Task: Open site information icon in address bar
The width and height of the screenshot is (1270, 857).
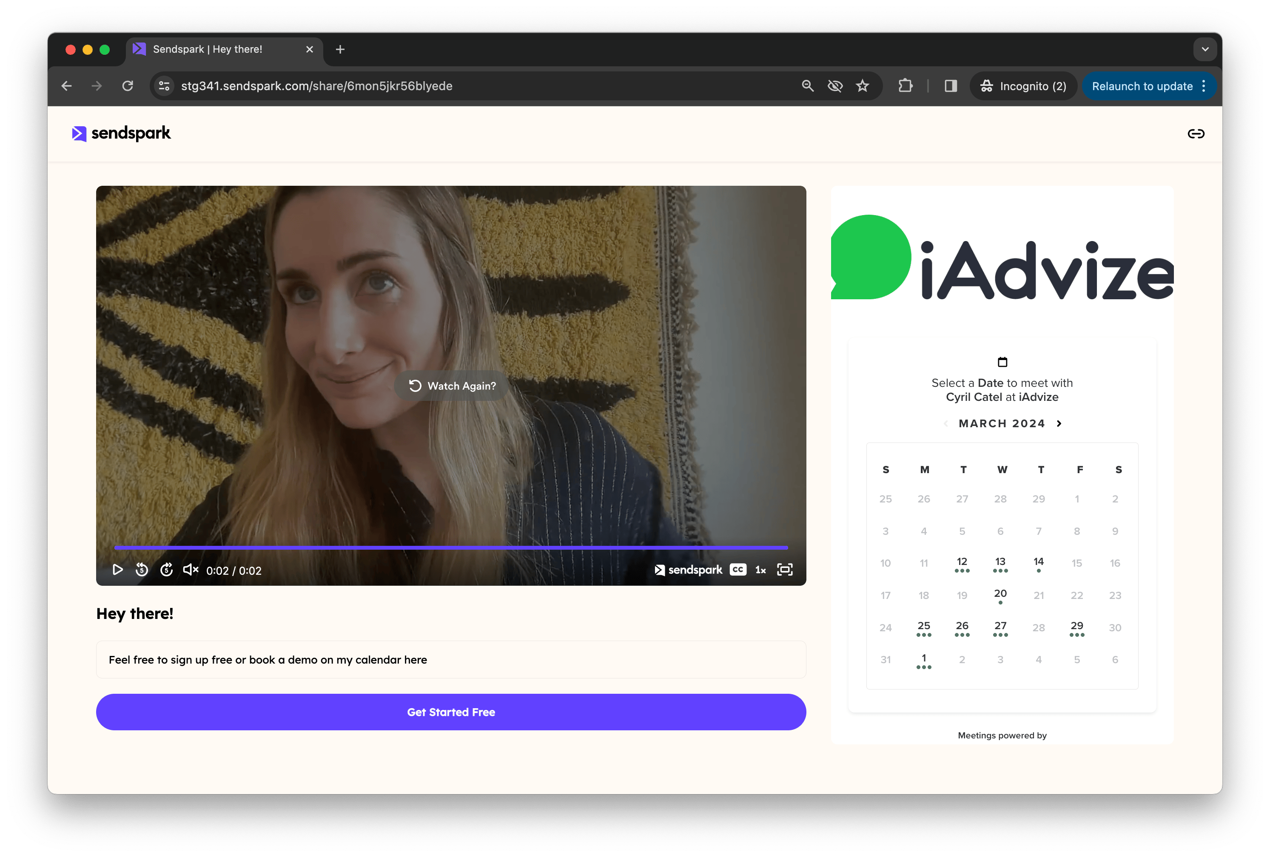Action: pos(164,86)
